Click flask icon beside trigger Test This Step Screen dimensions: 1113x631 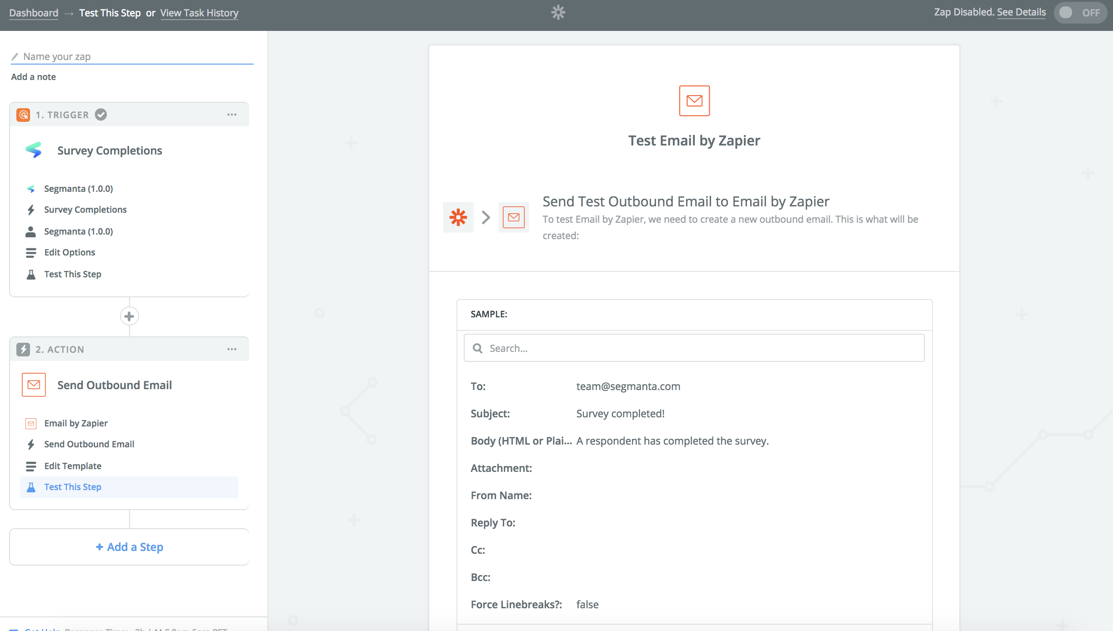31,274
